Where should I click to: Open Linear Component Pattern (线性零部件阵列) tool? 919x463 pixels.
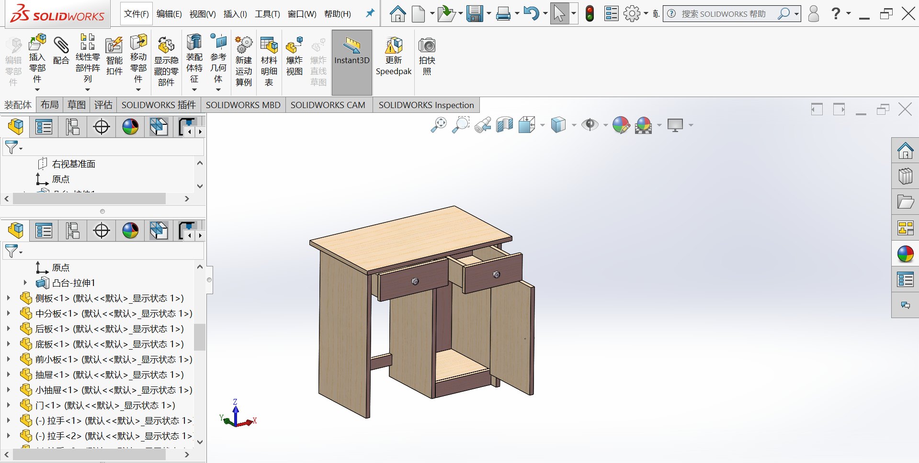point(88,42)
